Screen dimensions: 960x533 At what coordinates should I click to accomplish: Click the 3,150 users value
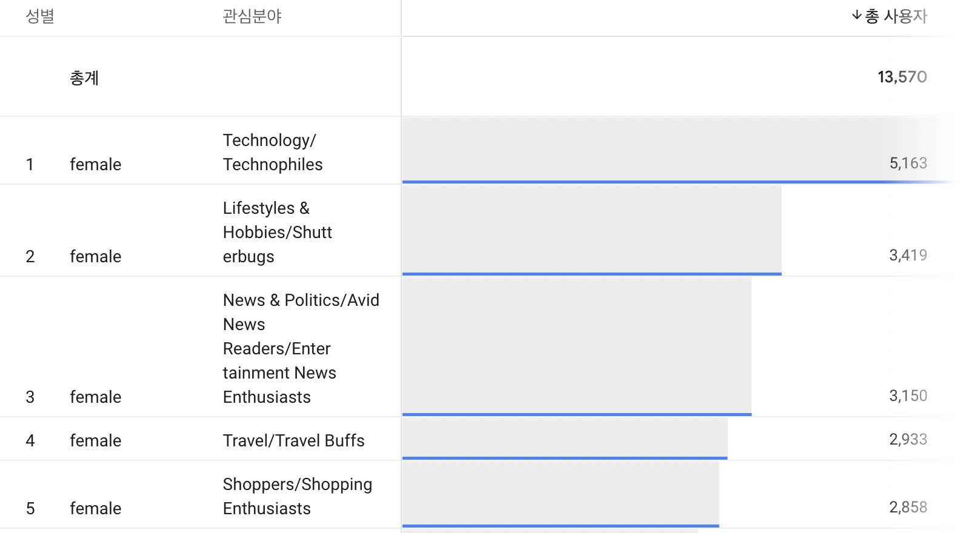(908, 396)
